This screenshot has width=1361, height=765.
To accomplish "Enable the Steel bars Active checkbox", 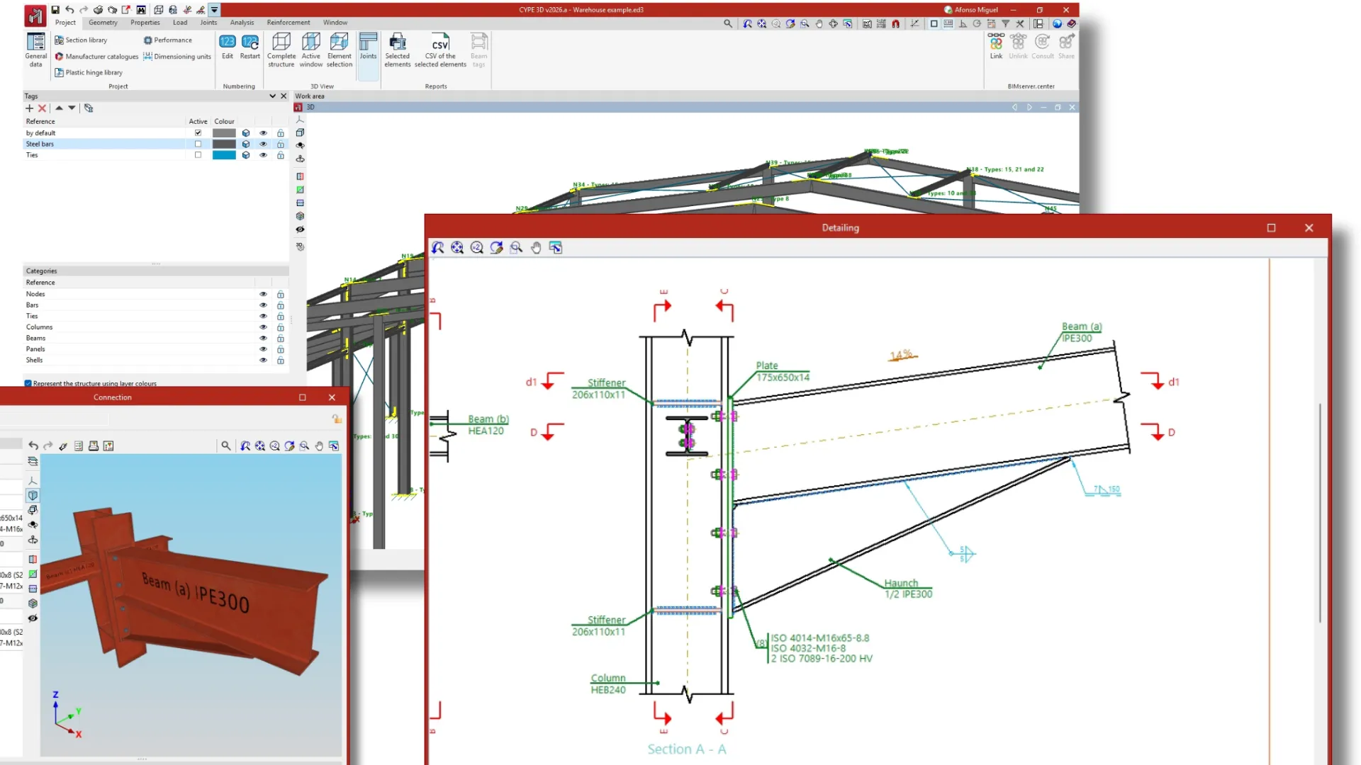I will click(x=198, y=144).
